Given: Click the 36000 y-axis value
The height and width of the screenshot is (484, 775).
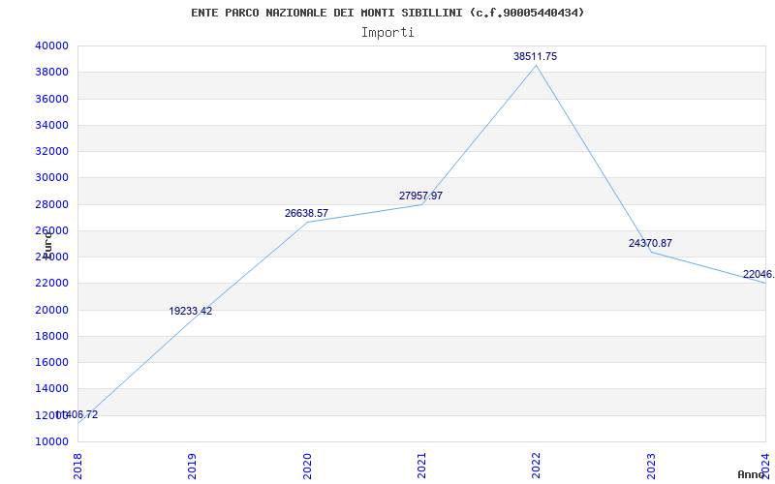Looking at the screenshot, I should pos(51,99).
